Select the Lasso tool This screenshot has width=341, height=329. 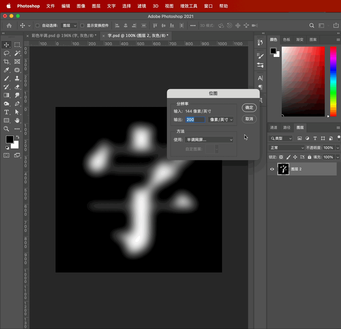tap(6, 53)
